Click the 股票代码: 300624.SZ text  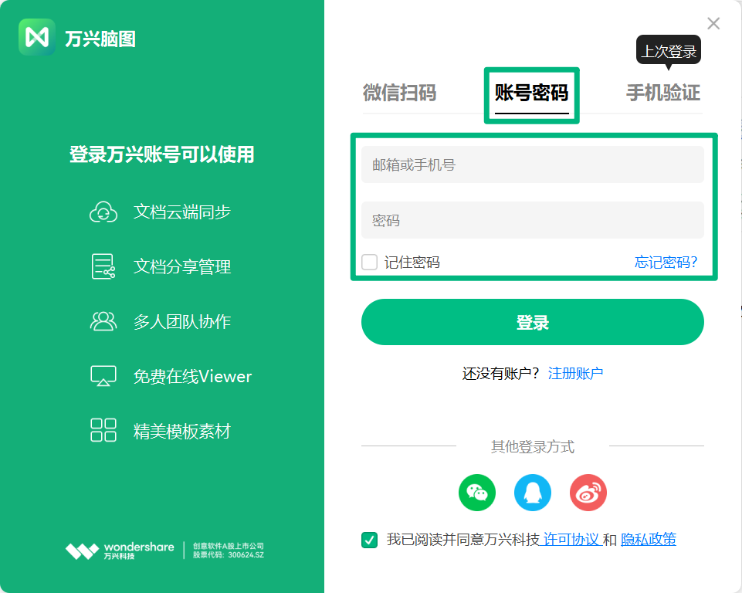tap(228, 555)
